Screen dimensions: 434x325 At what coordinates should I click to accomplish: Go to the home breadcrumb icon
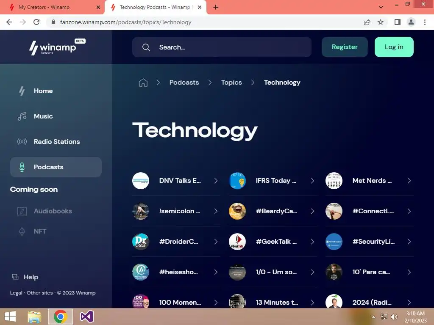[143, 83]
